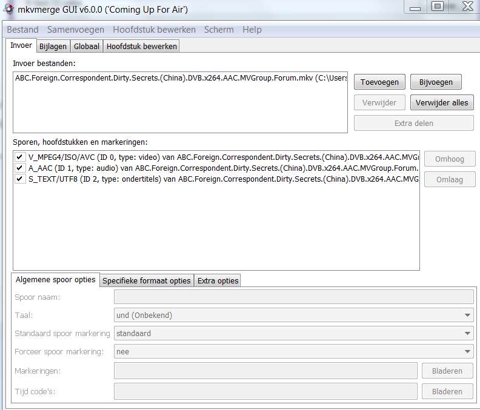This screenshot has height=410, width=480.
Task: Click the Verwijder button
Action: tap(379, 102)
